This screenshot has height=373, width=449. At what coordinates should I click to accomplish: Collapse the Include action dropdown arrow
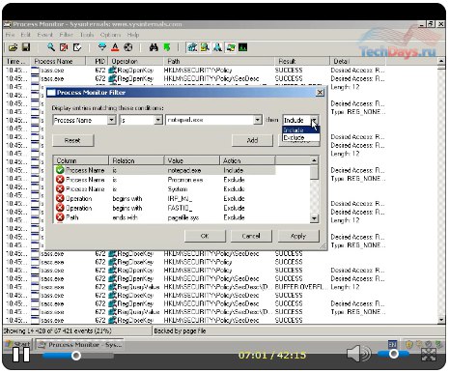[x=315, y=120]
